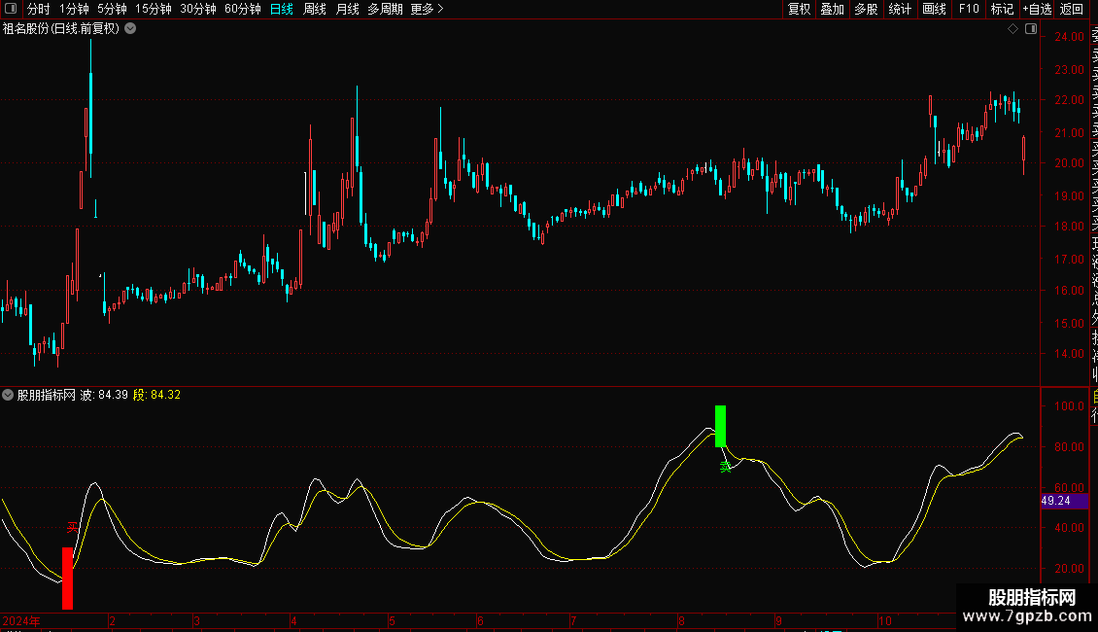The height and width of the screenshot is (632, 1098).
Task: Open F10 company information
Action: click(x=969, y=9)
